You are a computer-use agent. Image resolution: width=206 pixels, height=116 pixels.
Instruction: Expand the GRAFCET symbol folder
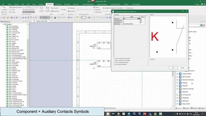pyautogui.click(x=177, y=86)
